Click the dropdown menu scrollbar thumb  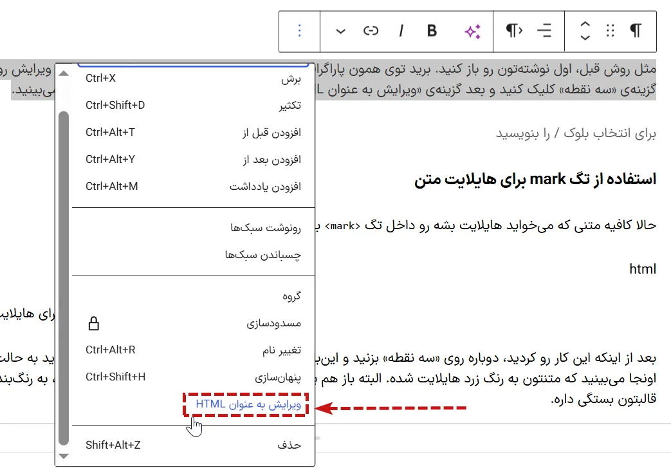64,278
